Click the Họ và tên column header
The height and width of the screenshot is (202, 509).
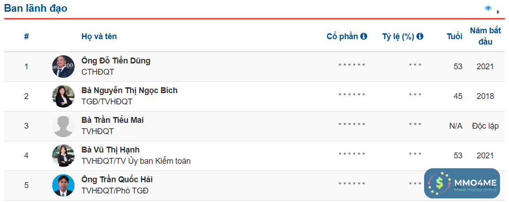tap(99, 36)
